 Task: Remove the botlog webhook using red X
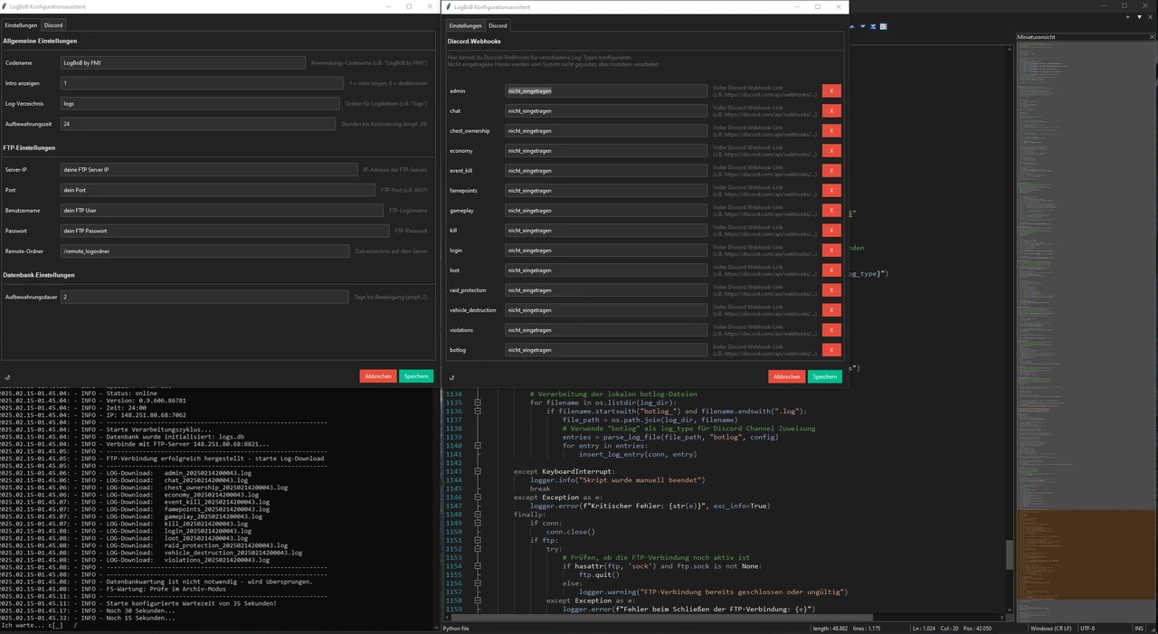click(831, 349)
